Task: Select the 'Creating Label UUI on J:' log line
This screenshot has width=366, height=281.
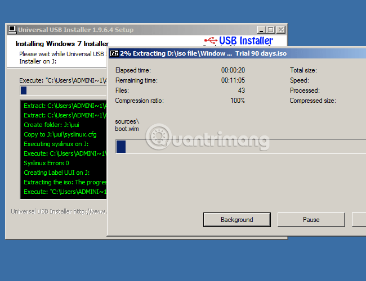Action: 56,173
